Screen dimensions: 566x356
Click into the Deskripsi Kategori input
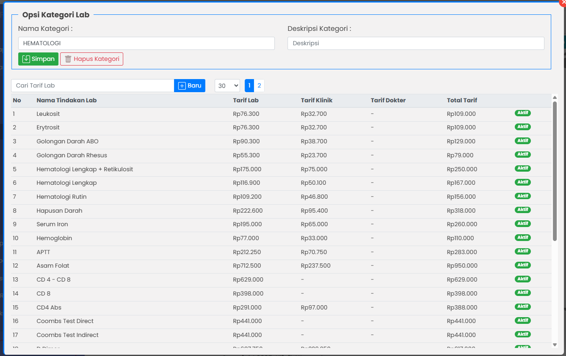415,43
